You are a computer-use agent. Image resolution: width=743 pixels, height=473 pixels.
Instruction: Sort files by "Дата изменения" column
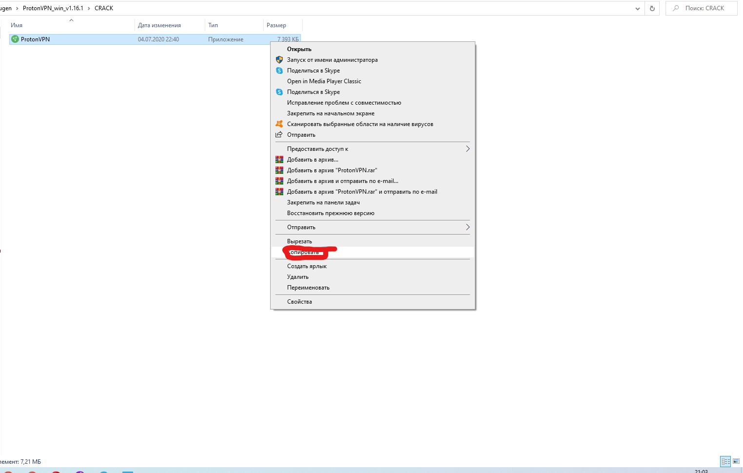(x=159, y=25)
